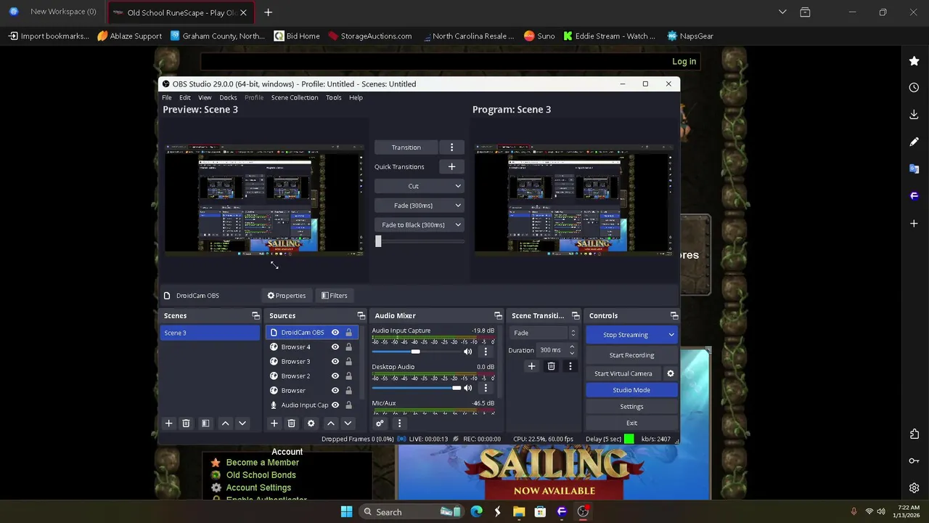Hide the Browser 2 source
929x523 pixels.
tap(335, 376)
